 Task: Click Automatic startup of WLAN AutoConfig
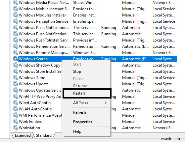(x=131, y=109)
